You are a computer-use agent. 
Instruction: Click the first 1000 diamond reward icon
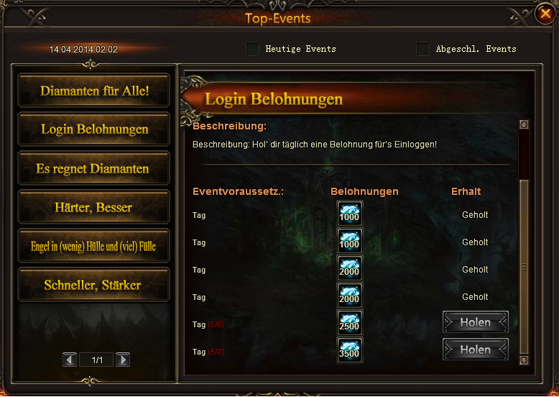(350, 214)
